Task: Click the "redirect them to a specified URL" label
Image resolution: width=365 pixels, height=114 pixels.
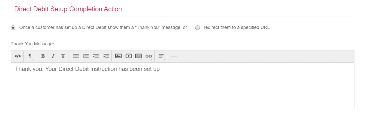Action: [x=237, y=27]
